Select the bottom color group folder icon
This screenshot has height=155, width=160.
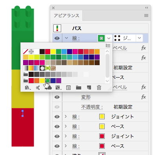pyautogui.click(x=25, y=80)
